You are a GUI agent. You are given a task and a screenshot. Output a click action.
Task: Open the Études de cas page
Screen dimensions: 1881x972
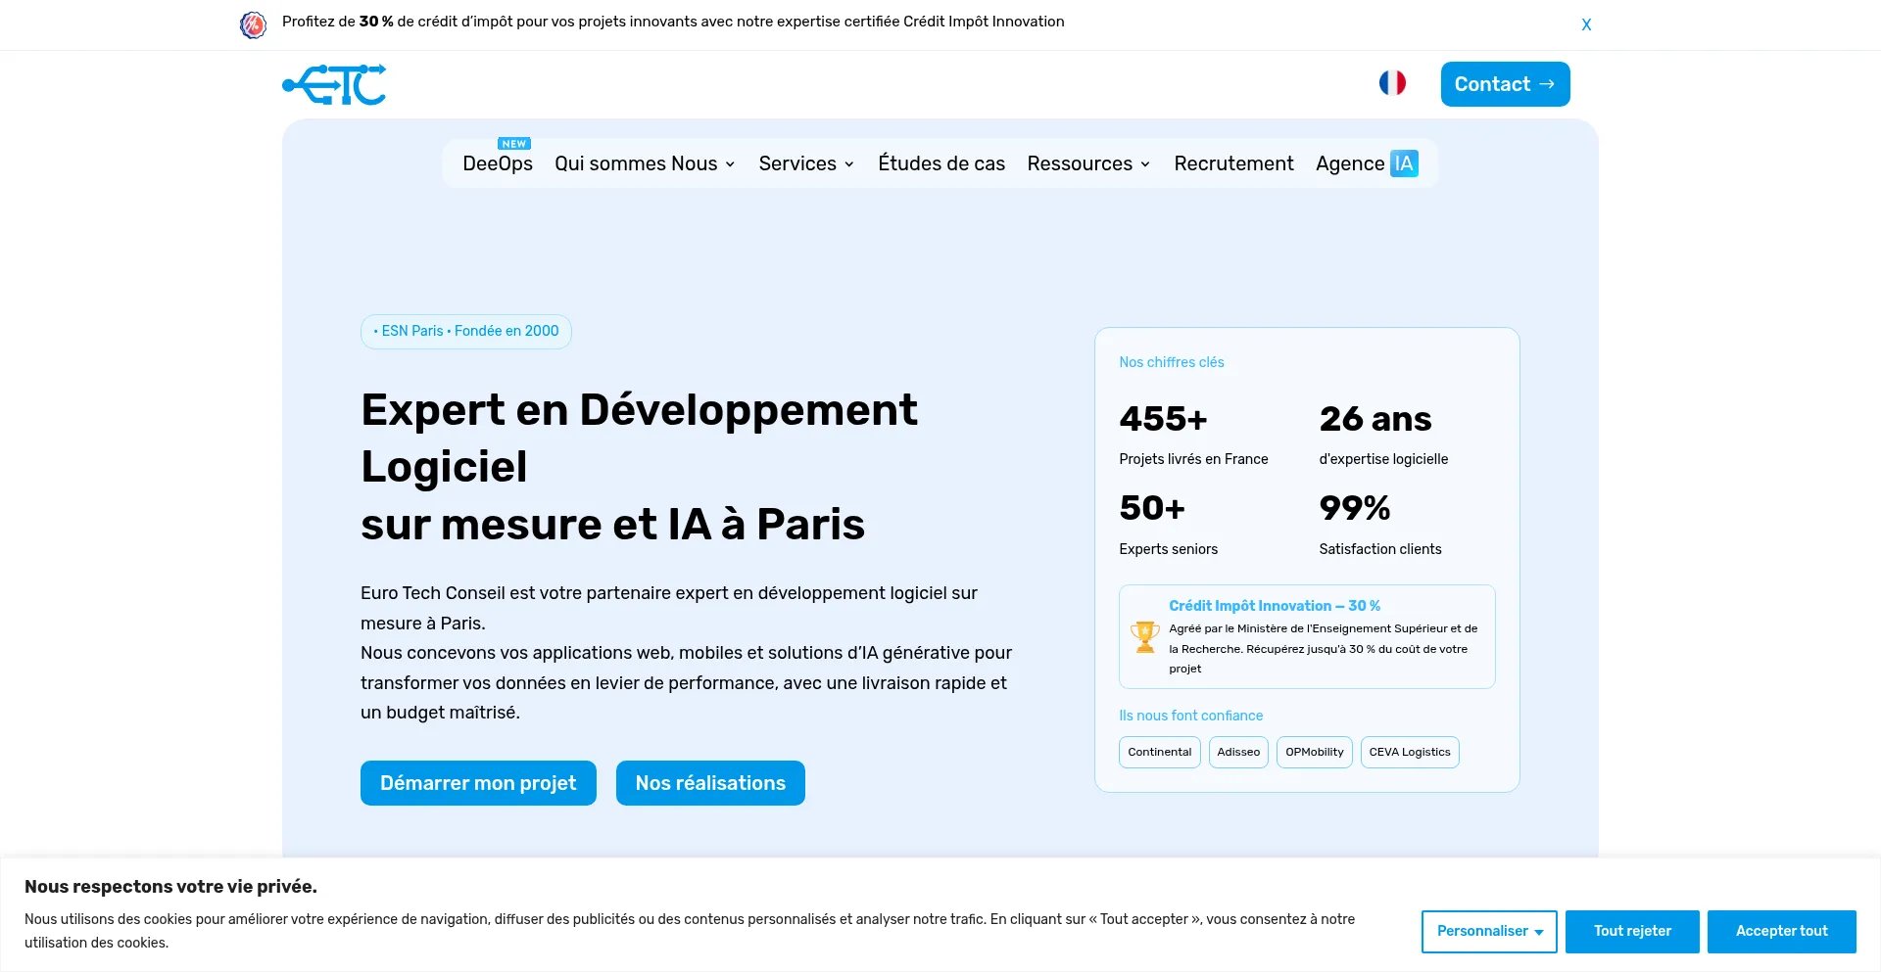click(x=941, y=163)
